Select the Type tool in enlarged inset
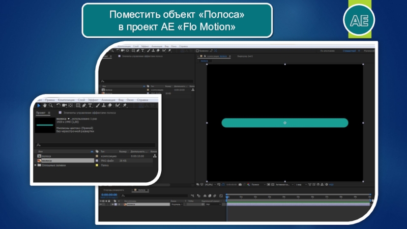This screenshot has height=229, width=407. click(x=90, y=105)
